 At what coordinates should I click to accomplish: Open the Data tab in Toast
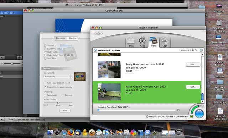point(131,42)
